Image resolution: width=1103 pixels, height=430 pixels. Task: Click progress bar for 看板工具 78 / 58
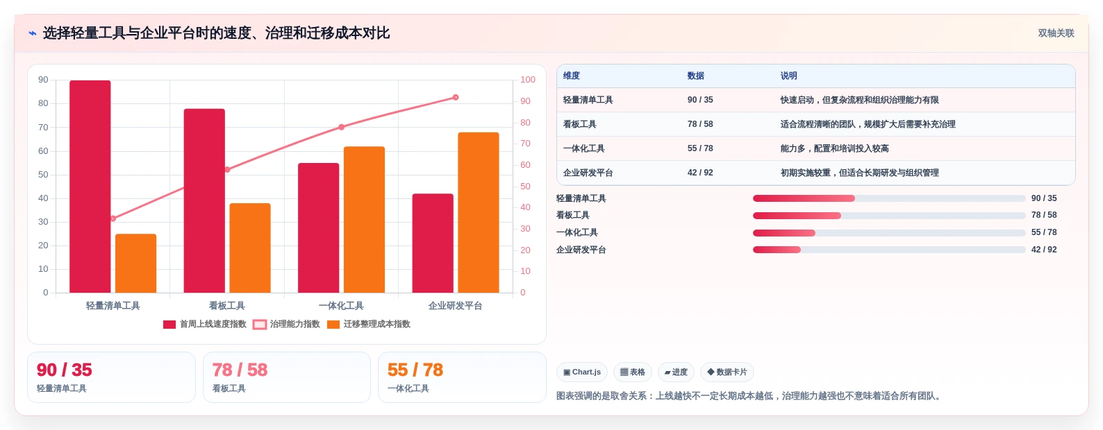pos(889,216)
